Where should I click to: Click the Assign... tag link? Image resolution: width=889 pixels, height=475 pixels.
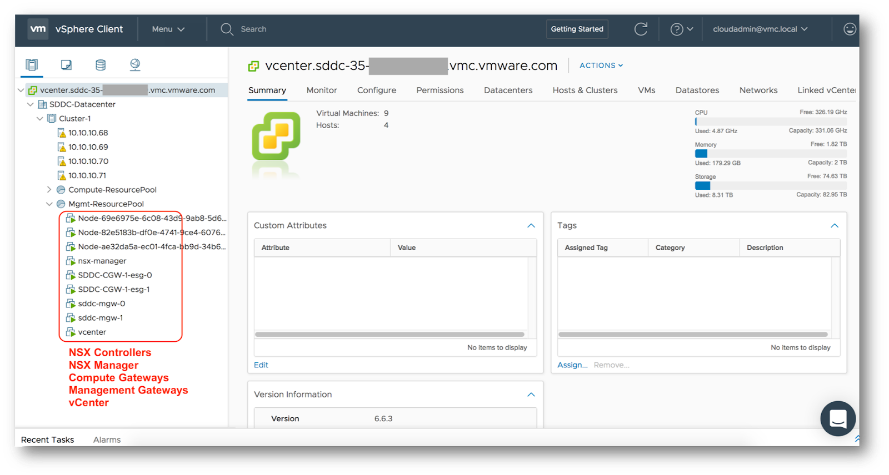click(572, 365)
